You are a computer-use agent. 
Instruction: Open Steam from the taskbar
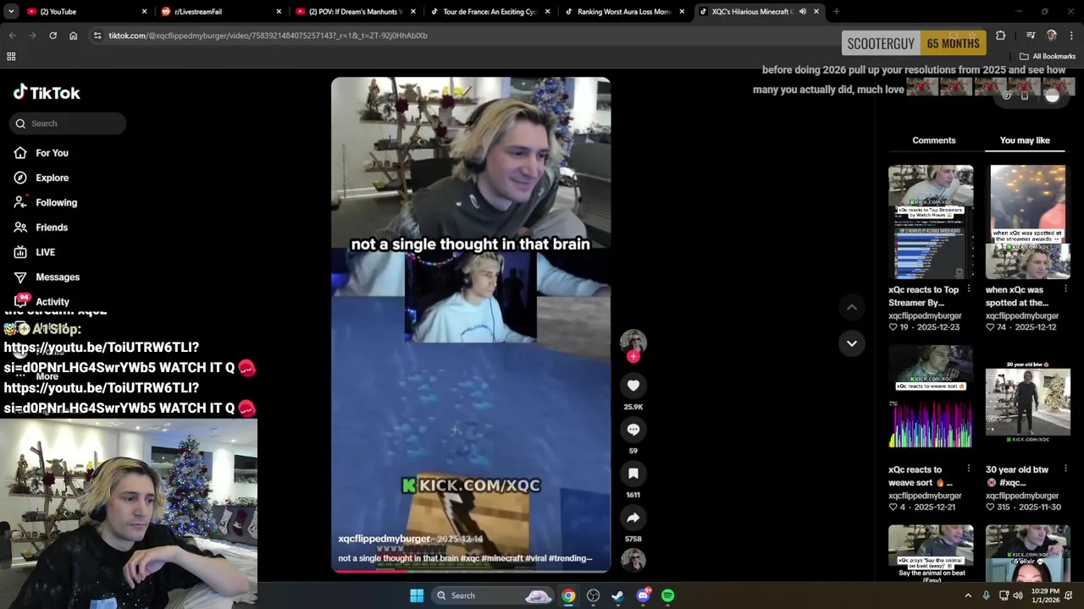tap(617, 595)
